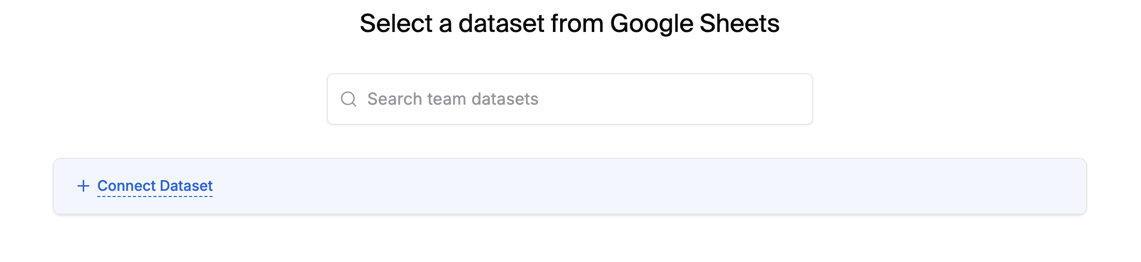The height and width of the screenshot is (262, 1141).
Task: Click the Google Sheets text in the title
Action: coord(694,24)
